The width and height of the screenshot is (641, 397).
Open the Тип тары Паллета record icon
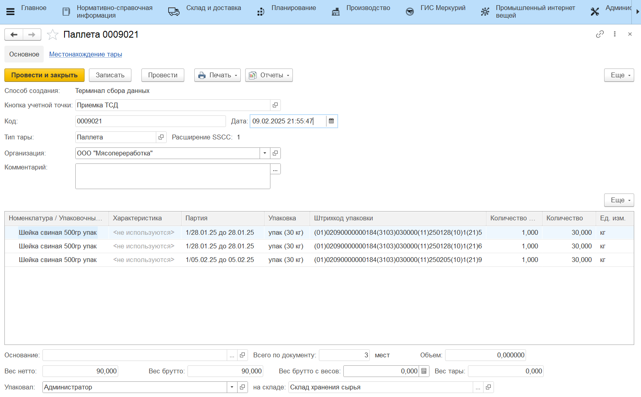tap(161, 137)
